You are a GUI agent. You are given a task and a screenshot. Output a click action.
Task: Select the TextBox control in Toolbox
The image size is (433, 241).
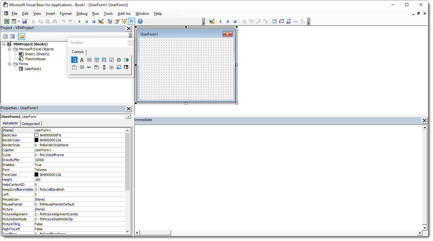tap(89, 60)
